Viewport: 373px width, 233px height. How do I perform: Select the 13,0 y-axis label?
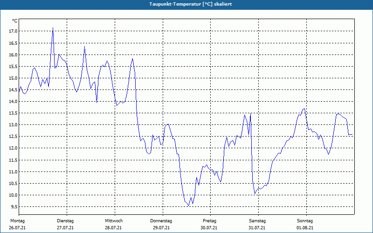pos(14,125)
